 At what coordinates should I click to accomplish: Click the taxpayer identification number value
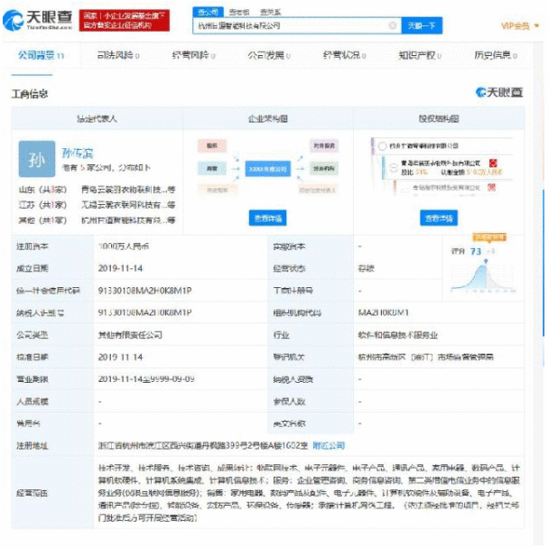144,312
